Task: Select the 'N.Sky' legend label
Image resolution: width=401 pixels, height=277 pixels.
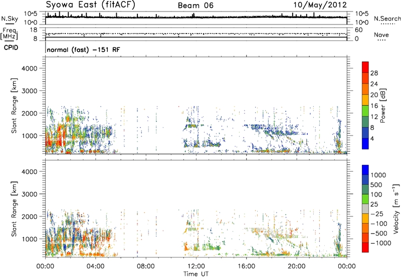Action: pyautogui.click(x=10, y=18)
